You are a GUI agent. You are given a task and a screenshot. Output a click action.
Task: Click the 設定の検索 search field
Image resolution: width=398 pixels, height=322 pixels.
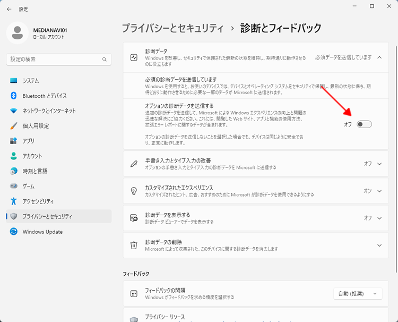(58, 59)
